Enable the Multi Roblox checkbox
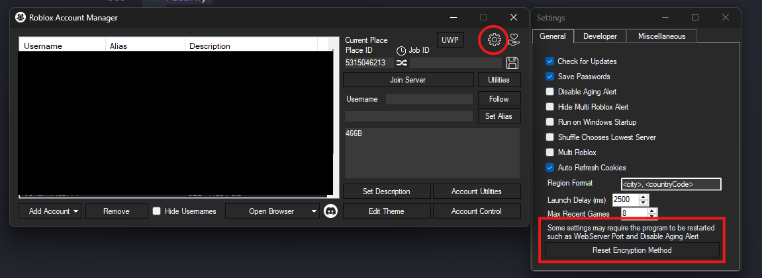This screenshot has width=762, height=278. [x=549, y=152]
